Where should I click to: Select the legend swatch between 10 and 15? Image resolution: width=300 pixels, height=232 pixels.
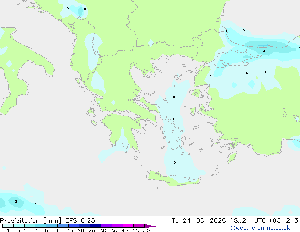pyautogui.click(x=63, y=226)
